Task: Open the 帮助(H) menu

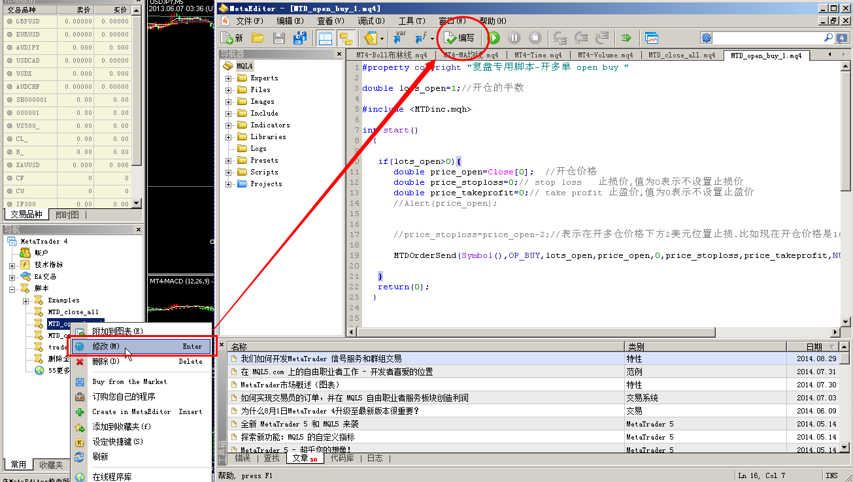Action: (x=493, y=21)
